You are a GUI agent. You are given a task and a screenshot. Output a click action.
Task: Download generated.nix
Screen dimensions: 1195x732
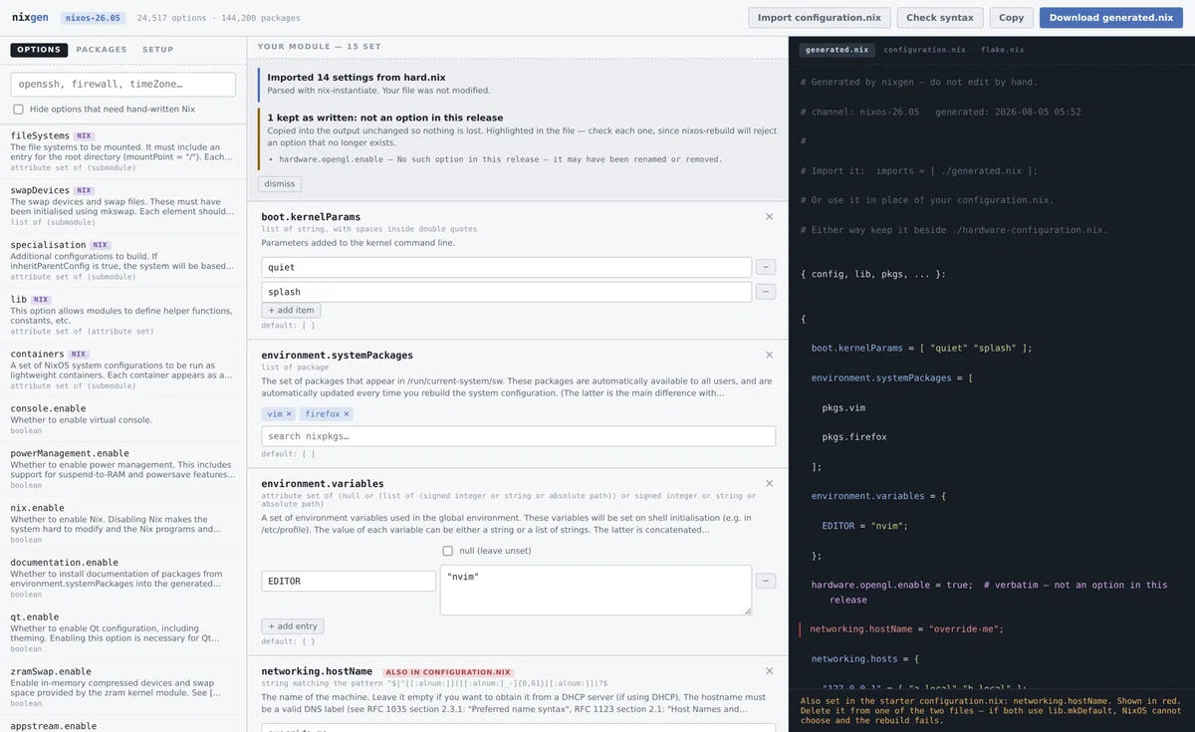click(1111, 18)
